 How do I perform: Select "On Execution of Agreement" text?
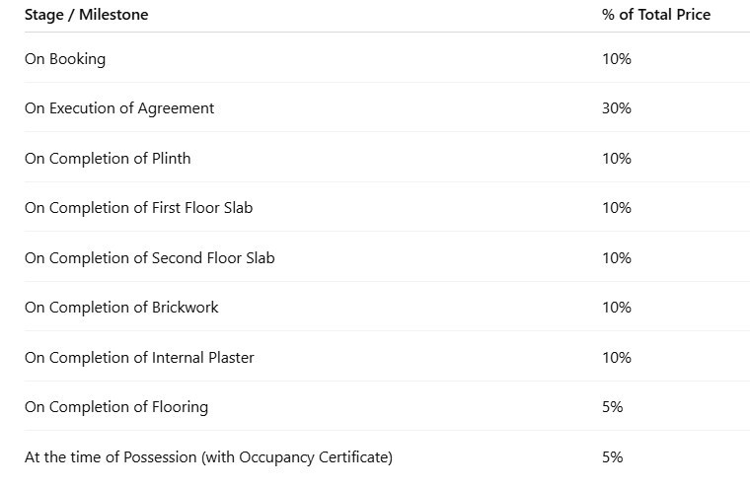(x=119, y=108)
